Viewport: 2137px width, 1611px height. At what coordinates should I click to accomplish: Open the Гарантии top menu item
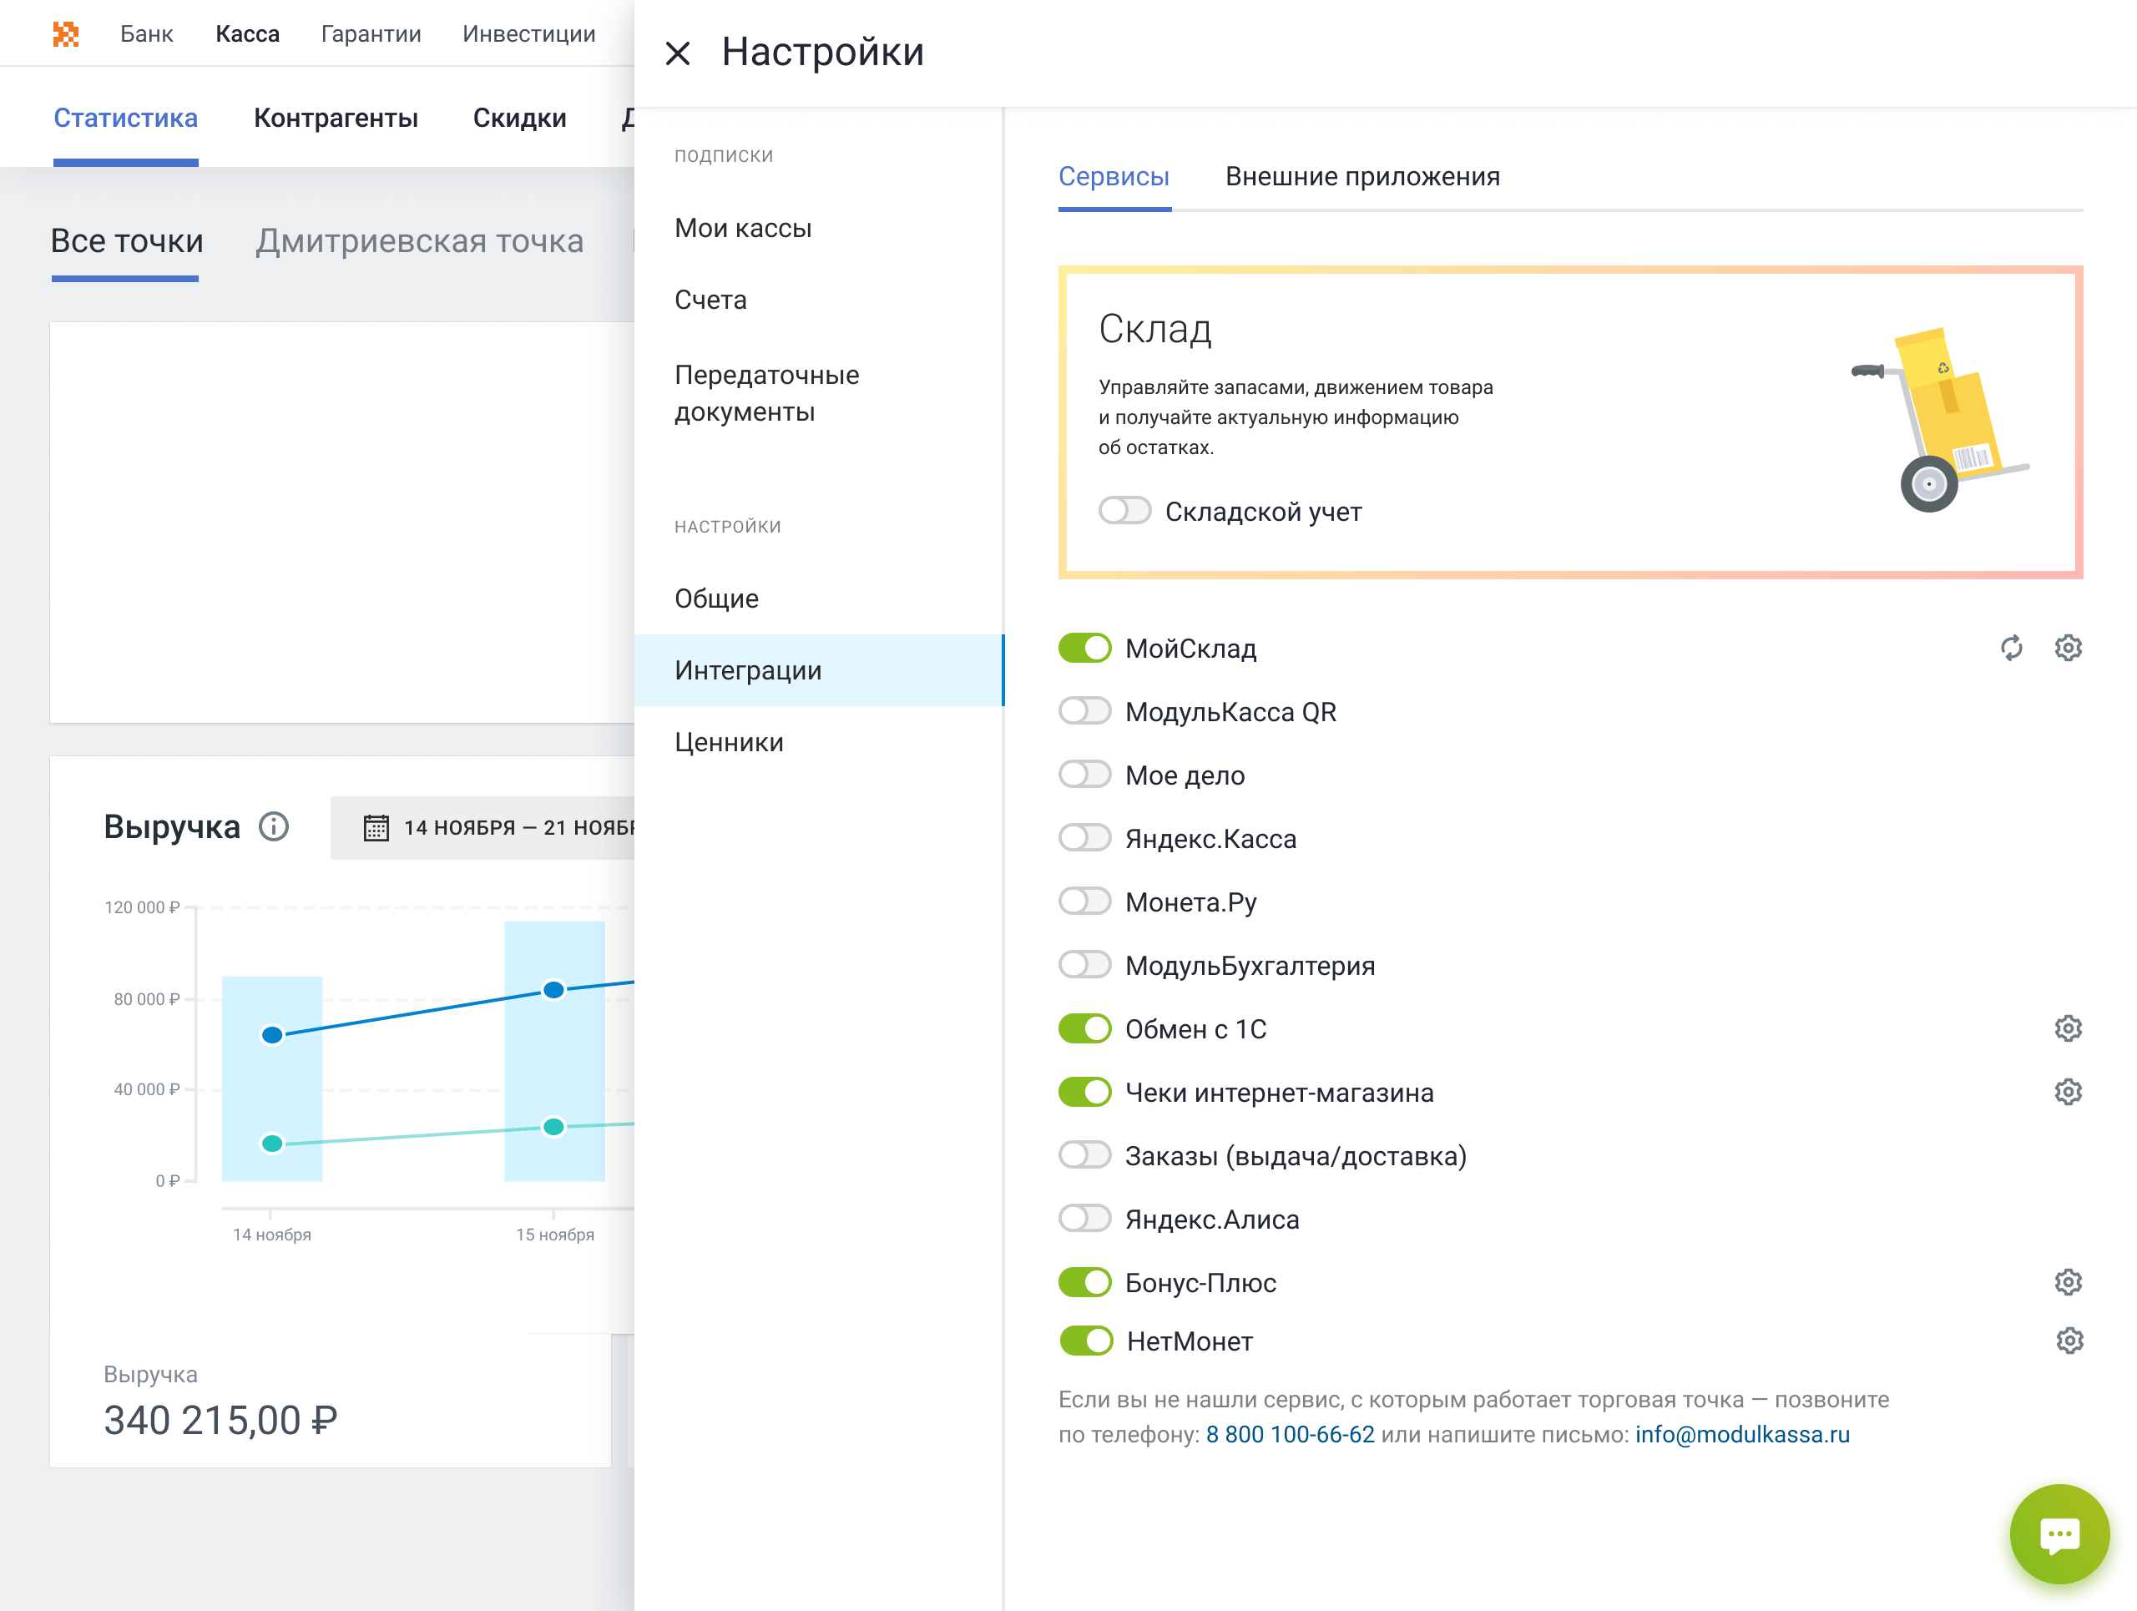pos(371,33)
